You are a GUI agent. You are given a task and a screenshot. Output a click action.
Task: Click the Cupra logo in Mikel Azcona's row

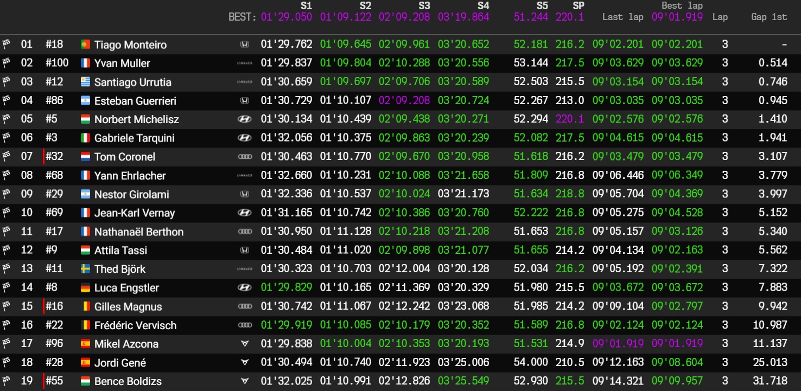[245, 344]
